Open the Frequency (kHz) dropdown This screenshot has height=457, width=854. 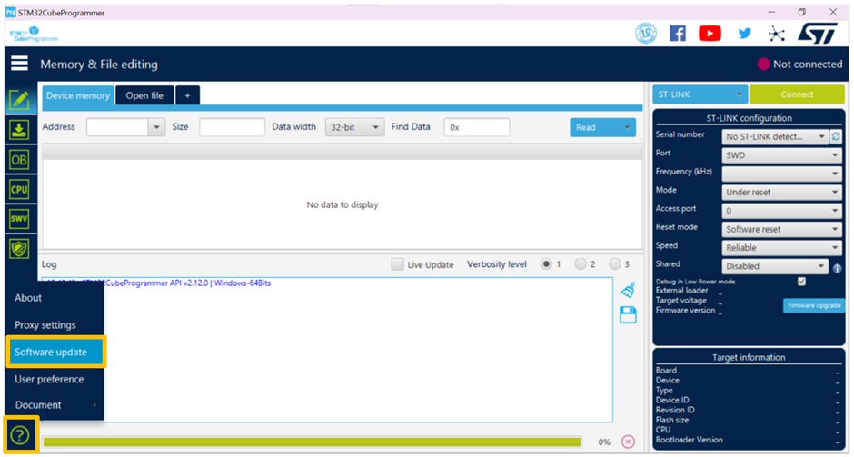pyautogui.click(x=781, y=174)
